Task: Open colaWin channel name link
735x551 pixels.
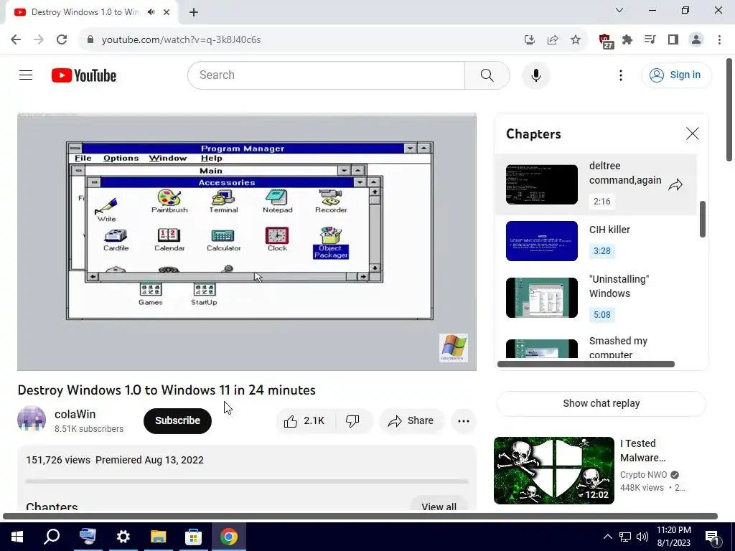Action: point(75,414)
